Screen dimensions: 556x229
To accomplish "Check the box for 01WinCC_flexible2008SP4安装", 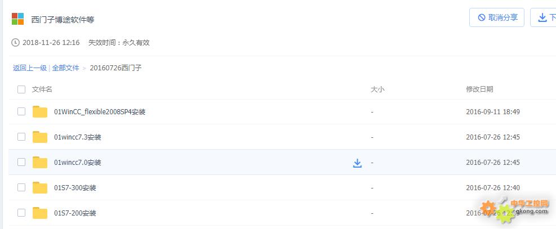I will tap(21, 112).
